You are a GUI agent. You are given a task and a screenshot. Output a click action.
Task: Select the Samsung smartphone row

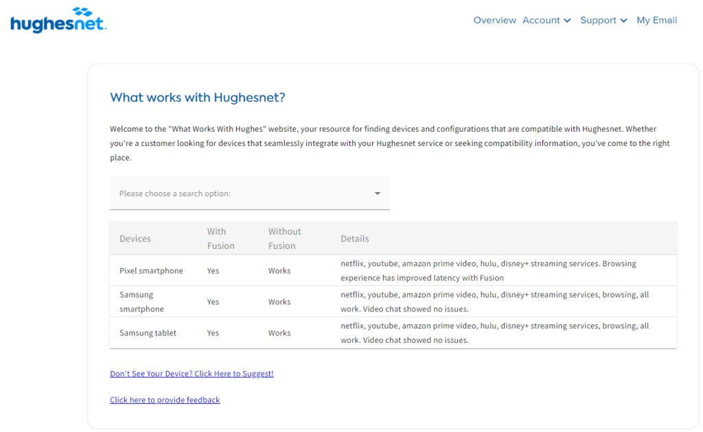click(x=141, y=302)
